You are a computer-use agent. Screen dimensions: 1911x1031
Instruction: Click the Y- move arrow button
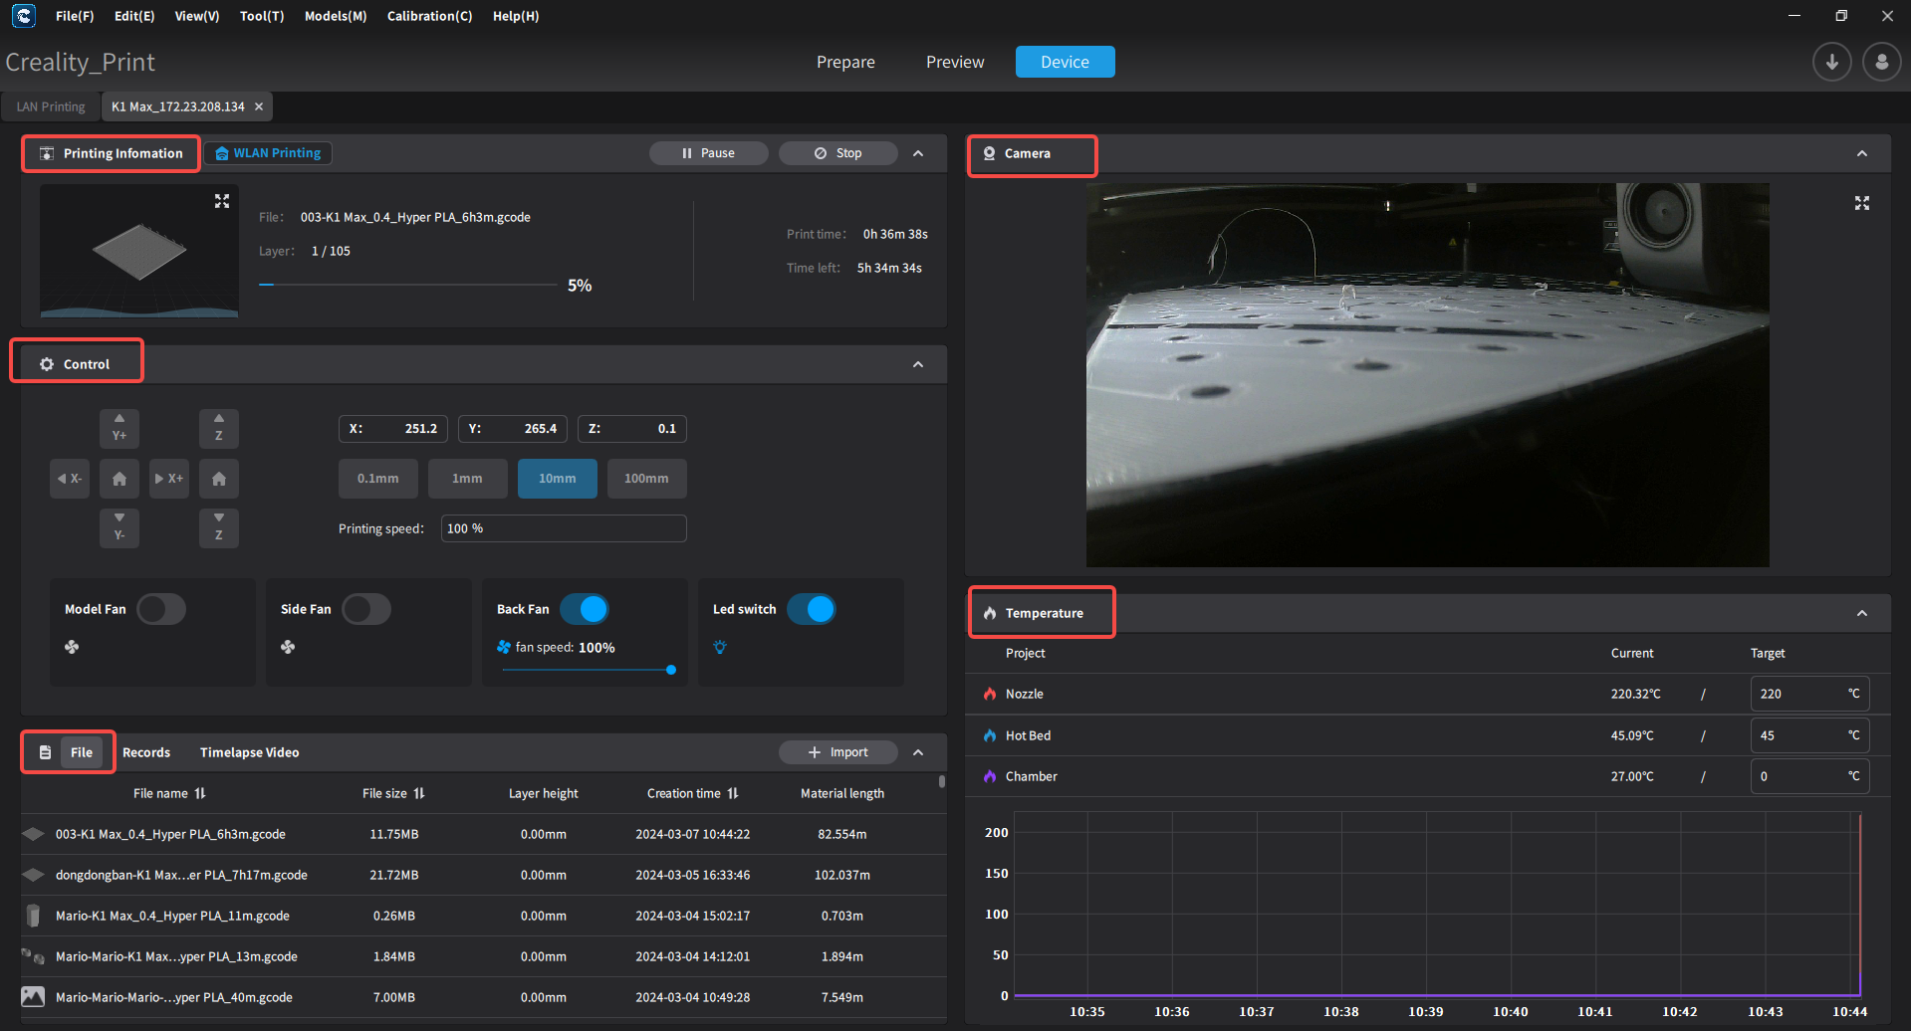tap(119, 527)
